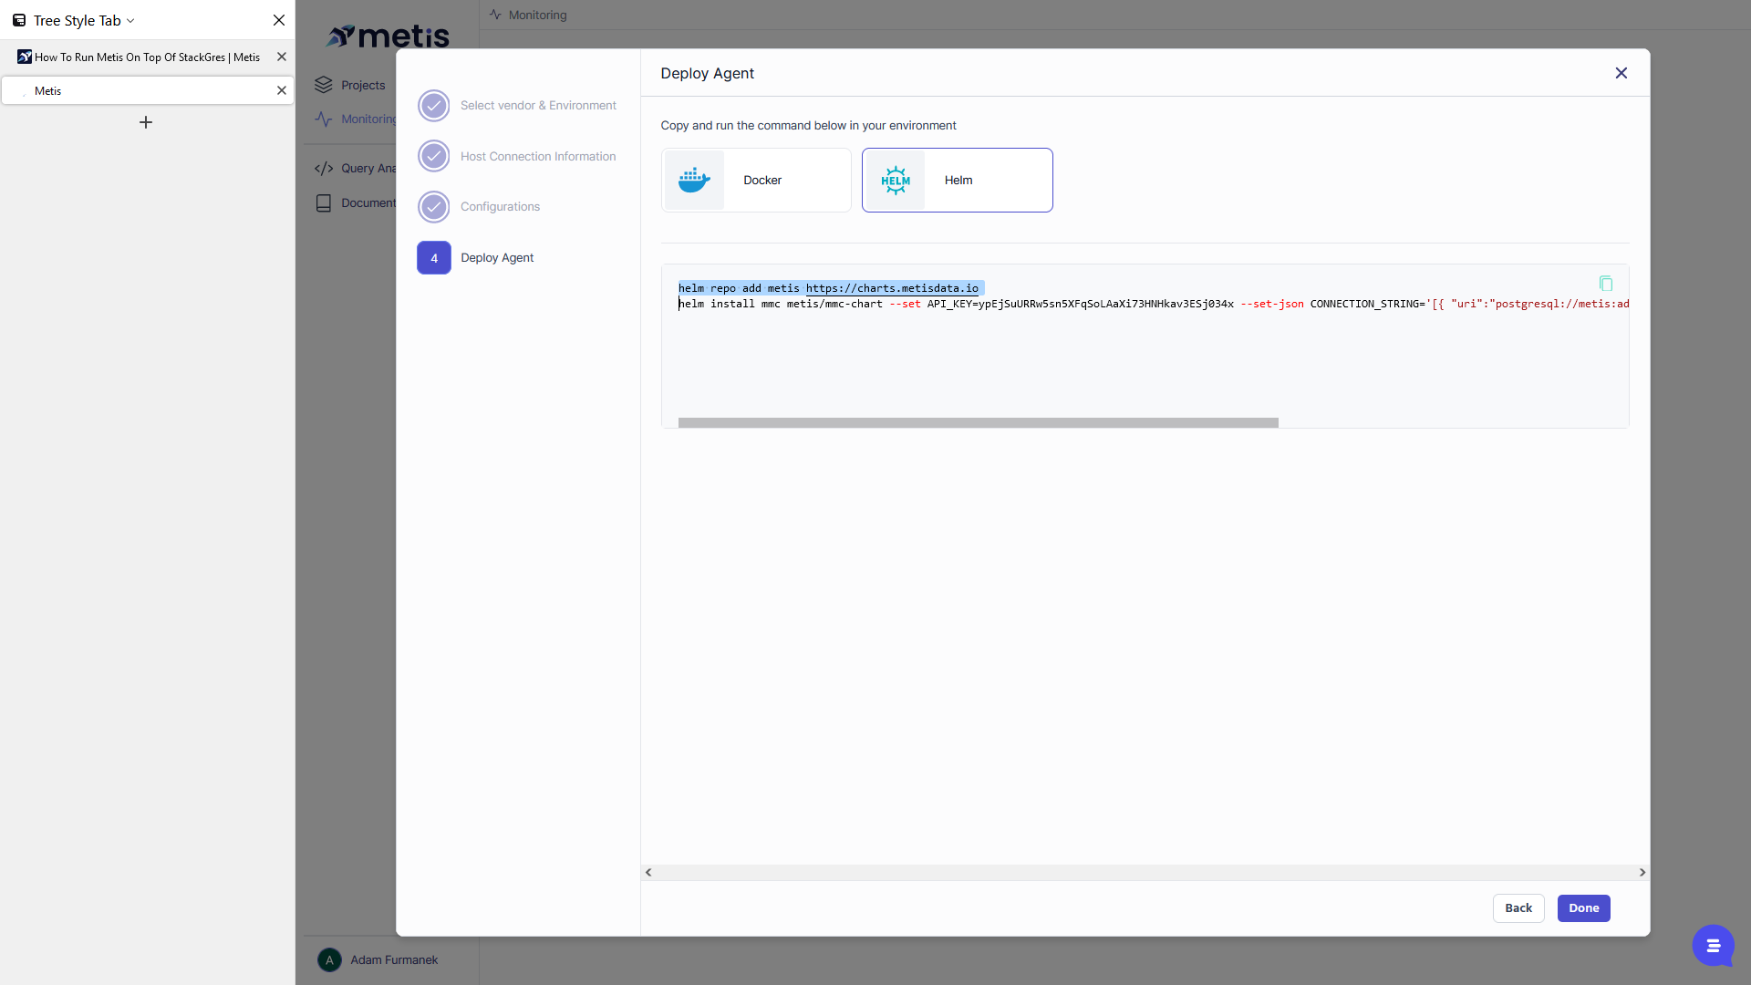Click the Done button

tap(1584, 908)
